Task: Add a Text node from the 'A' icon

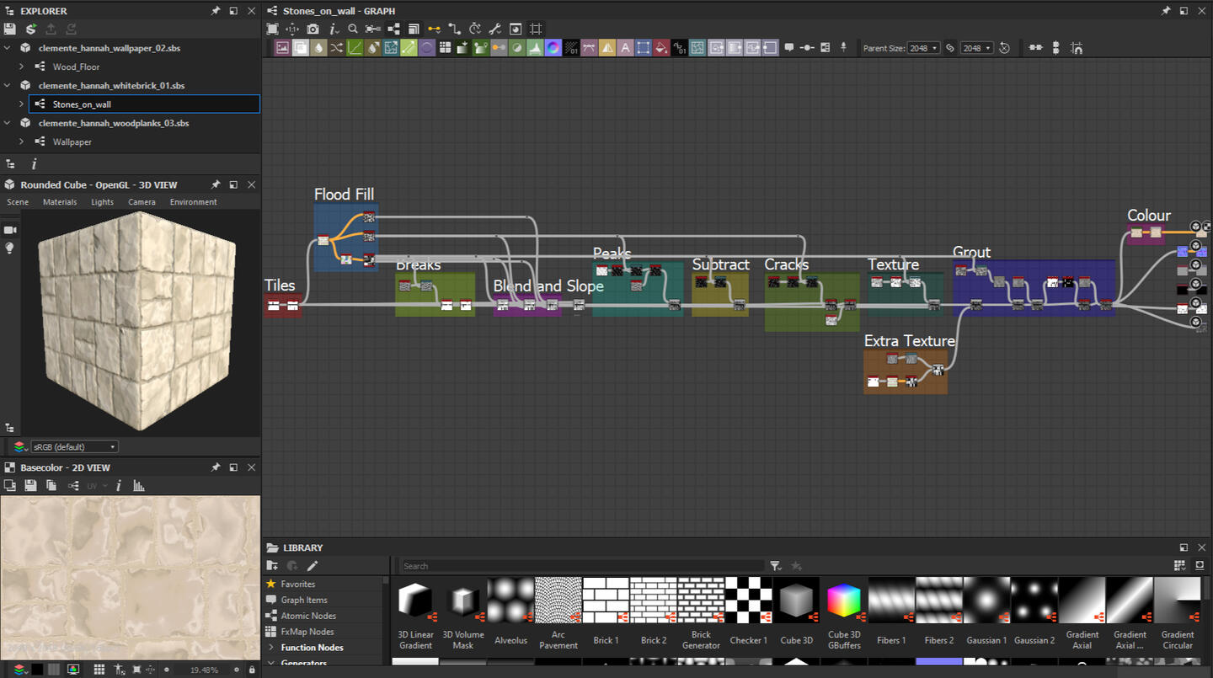Action: click(x=625, y=48)
